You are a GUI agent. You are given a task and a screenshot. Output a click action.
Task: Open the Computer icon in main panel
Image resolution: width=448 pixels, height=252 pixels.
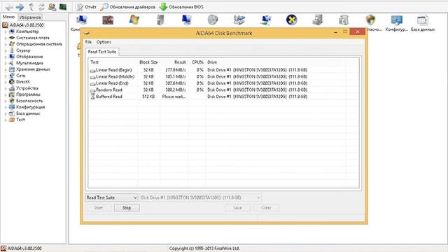pyautogui.click(x=81, y=20)
